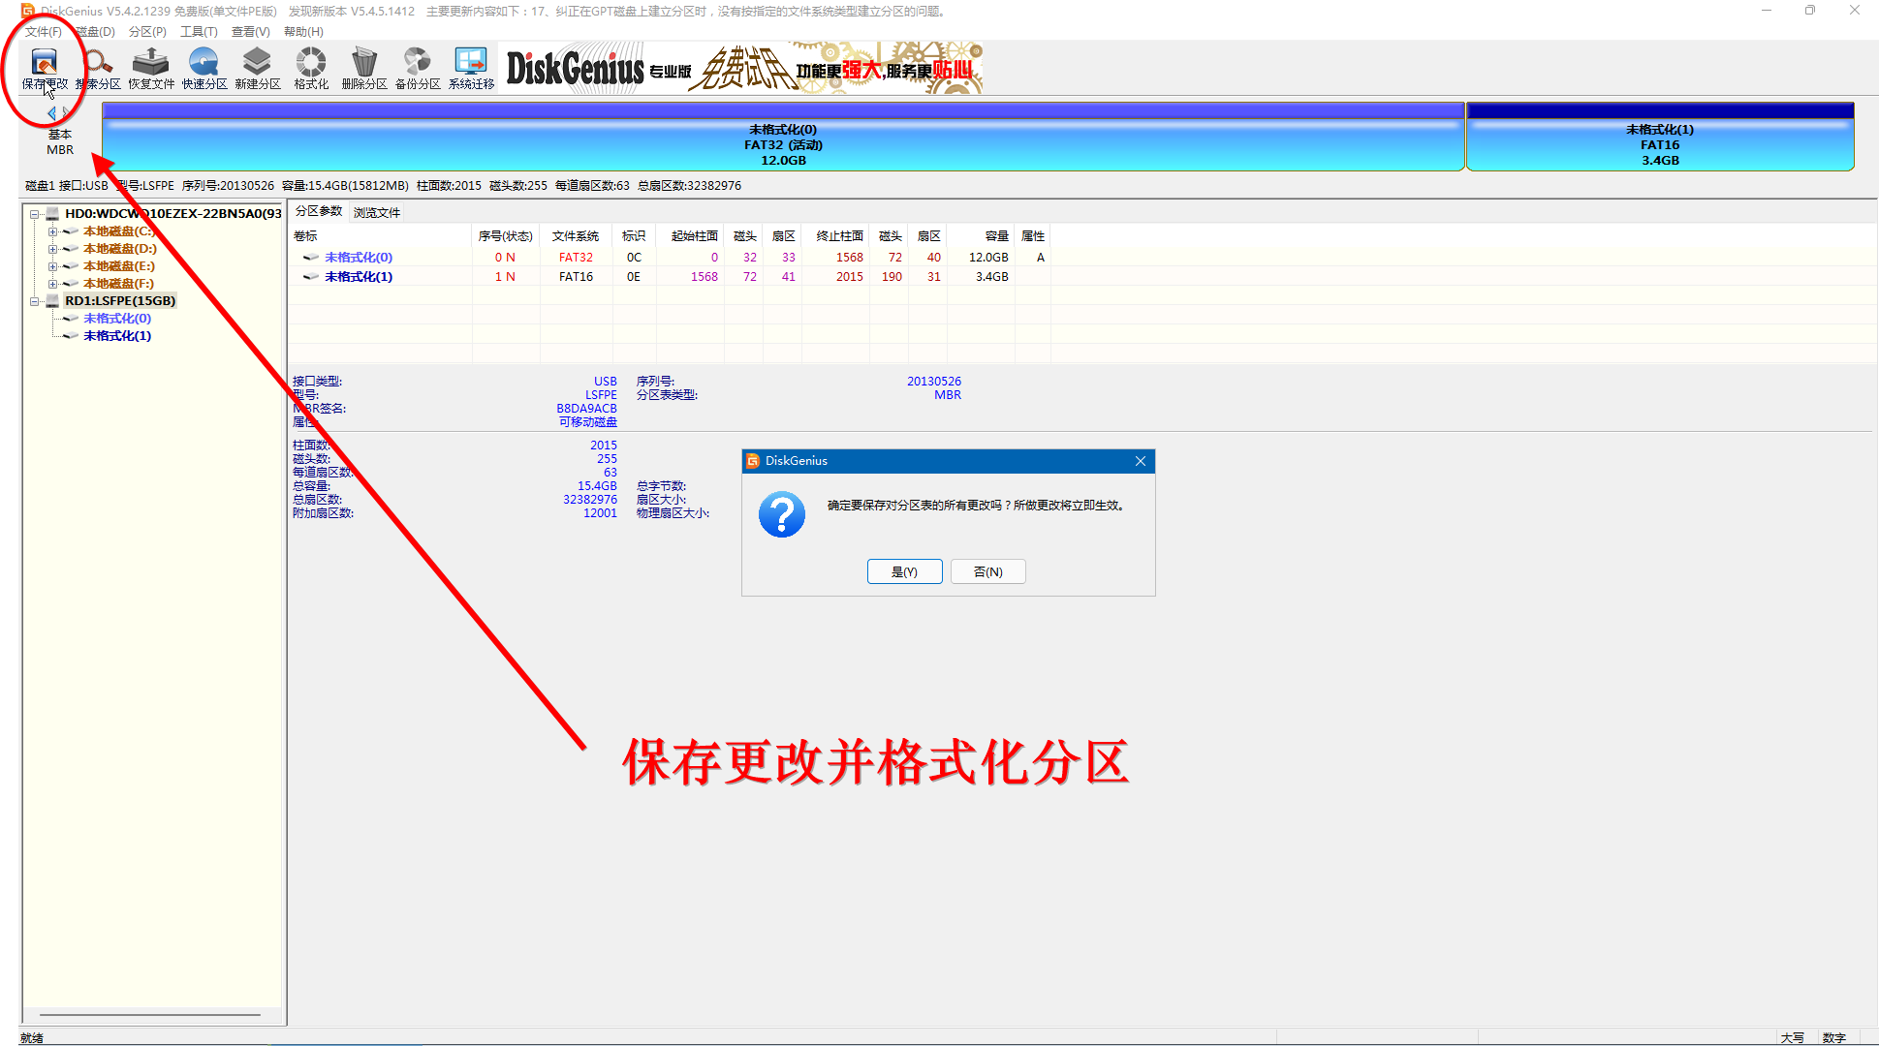Open the Quick Partition (快速分区) tool

point(204,69)
